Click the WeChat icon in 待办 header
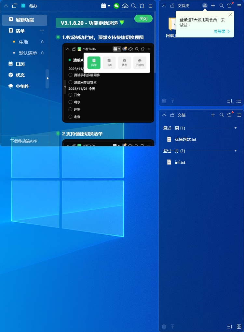The height and width of the screenshot is (332, 244). pyautogui.click(x=116, y=6)
